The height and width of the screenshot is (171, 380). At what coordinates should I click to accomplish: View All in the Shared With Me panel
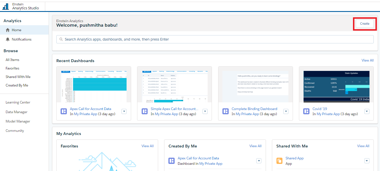363,146
